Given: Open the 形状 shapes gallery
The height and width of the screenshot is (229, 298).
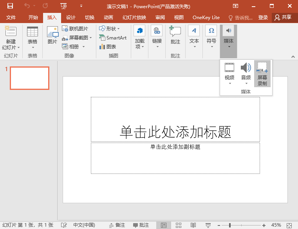Looking at the screenshot, I should (x=109, y=29).
